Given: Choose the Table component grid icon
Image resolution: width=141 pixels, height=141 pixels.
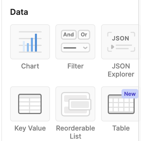Looking at the screenshot, I should click(x=121, y=104).
